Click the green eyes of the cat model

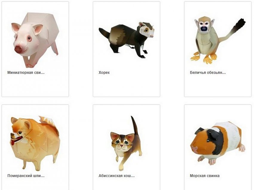tap(122, 142)
